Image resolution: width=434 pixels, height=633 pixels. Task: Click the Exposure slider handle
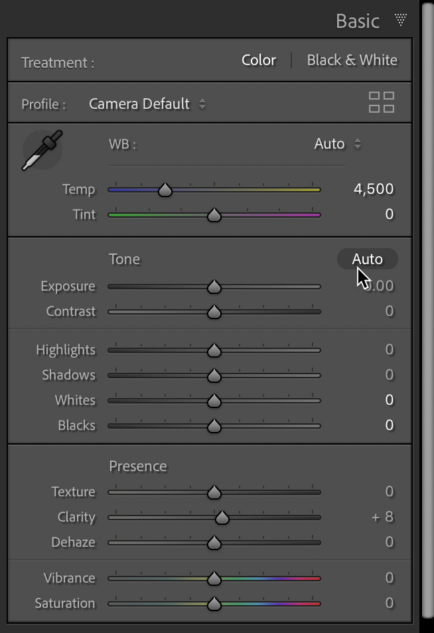tap(214, 287)
